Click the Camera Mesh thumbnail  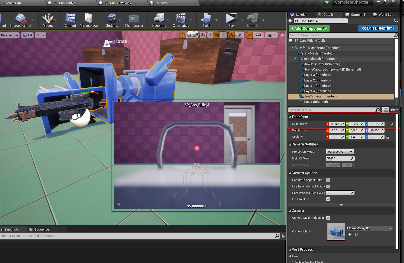(336, 231)
